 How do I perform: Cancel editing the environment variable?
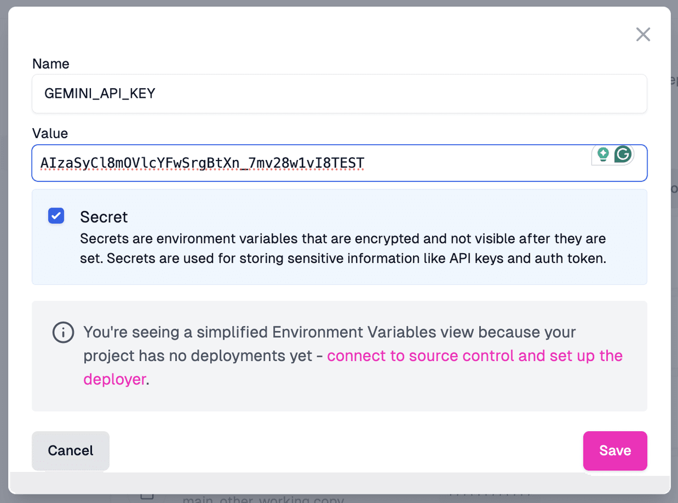coord(70,450)
